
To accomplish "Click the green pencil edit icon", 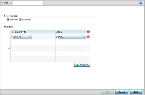I will 9,48.
